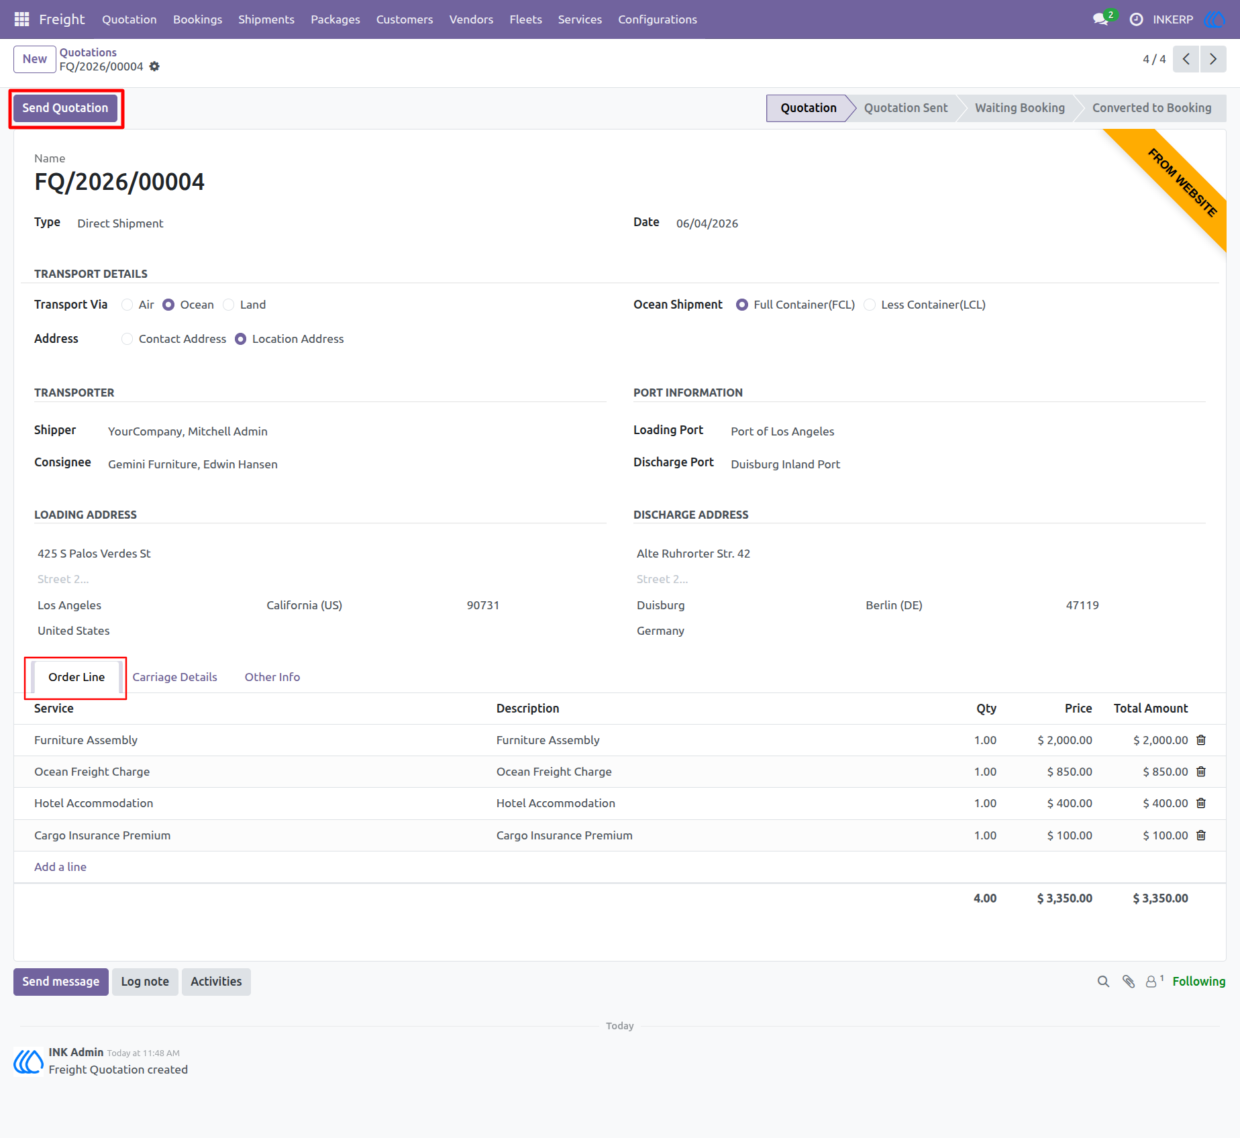Open Consignee field selection

pyautogui.click(x=356, y=464)
